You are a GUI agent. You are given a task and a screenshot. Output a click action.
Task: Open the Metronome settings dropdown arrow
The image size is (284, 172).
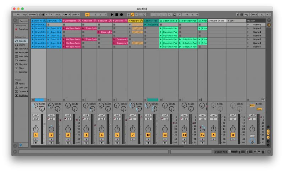point(69,15)
